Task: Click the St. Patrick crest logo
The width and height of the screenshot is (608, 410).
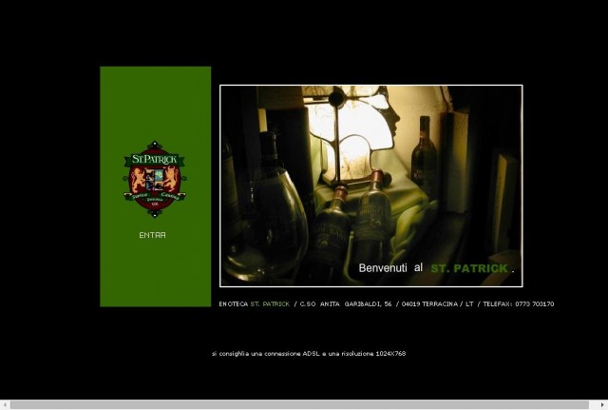Action: pos(155,179)
